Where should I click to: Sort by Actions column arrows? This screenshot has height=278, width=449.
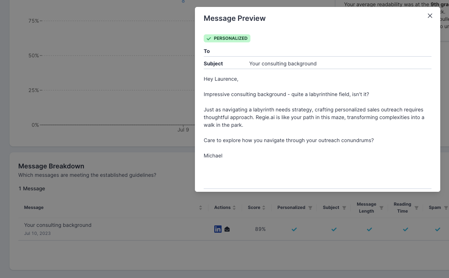coord(234,207)
